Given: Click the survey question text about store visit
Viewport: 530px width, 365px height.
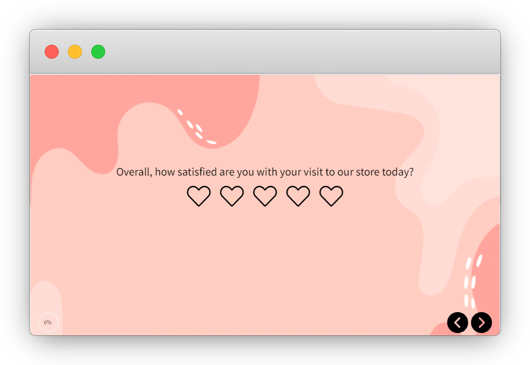Looking at the screenshot, I should click(x=265, y=172).
